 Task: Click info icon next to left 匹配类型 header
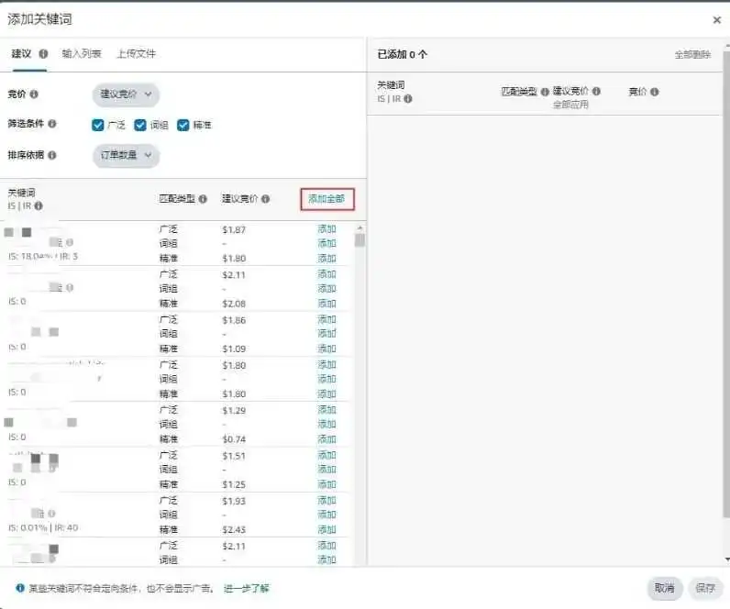point(203,199)
